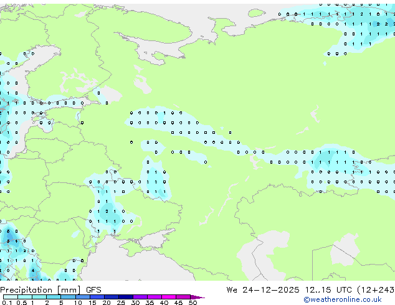Click the '10' legend scale value
Viewport: 395px width, 305px height.
[x=78, y=303]
